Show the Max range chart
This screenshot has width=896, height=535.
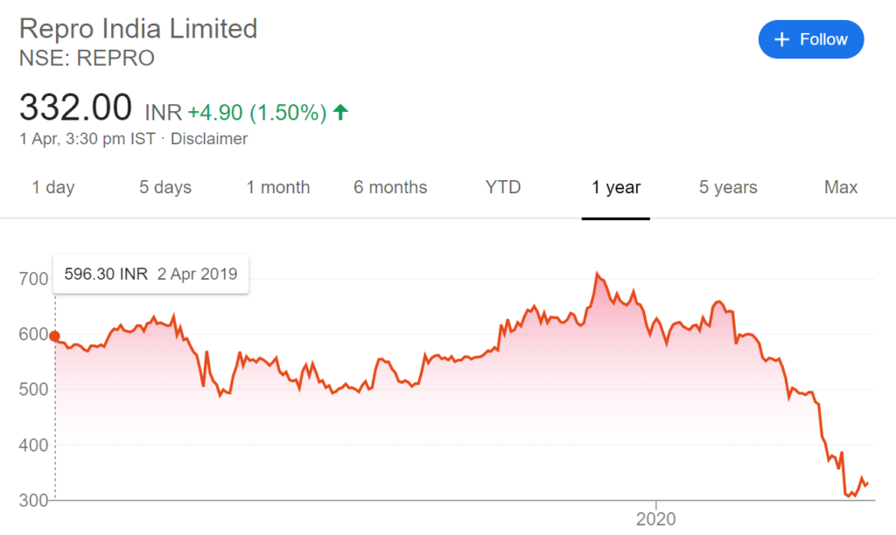841,187
